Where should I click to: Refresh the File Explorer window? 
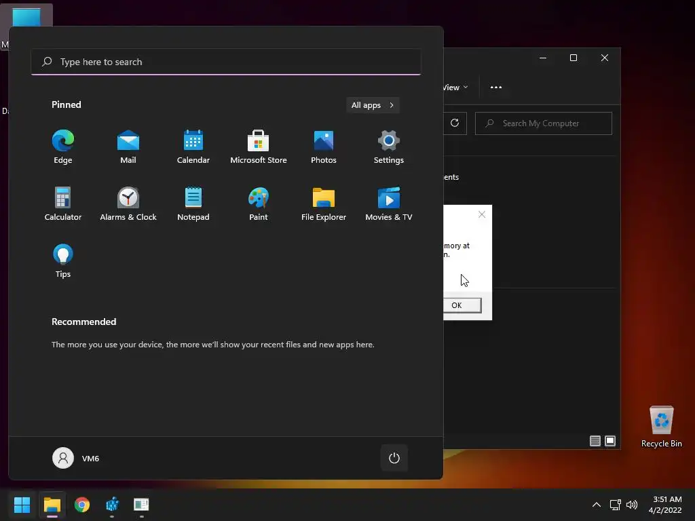[455, 123]
